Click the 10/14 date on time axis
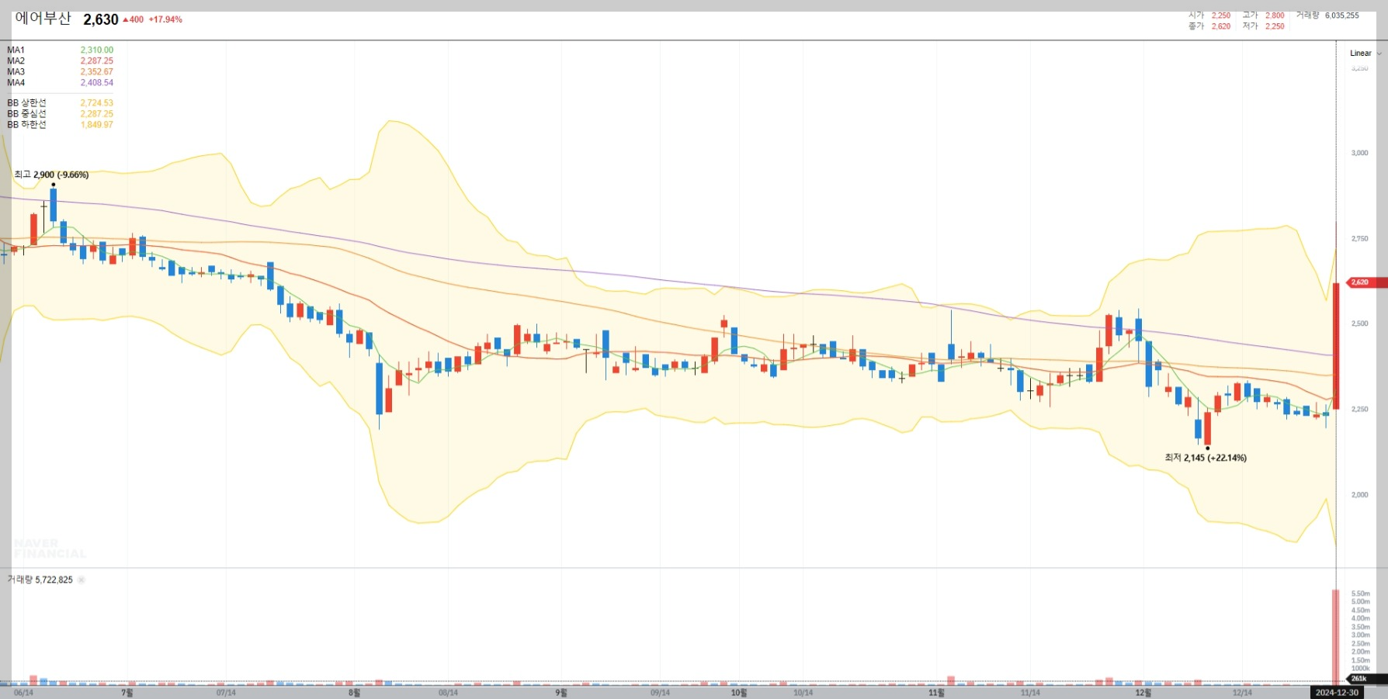1388x699 pixels. (803, 693)
